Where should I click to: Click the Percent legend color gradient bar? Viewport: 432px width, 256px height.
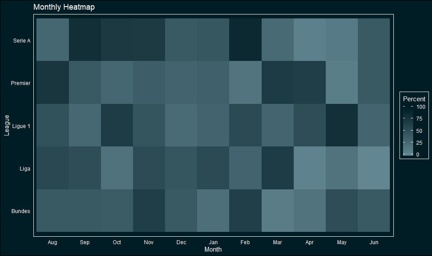click(x=407, y=130)
